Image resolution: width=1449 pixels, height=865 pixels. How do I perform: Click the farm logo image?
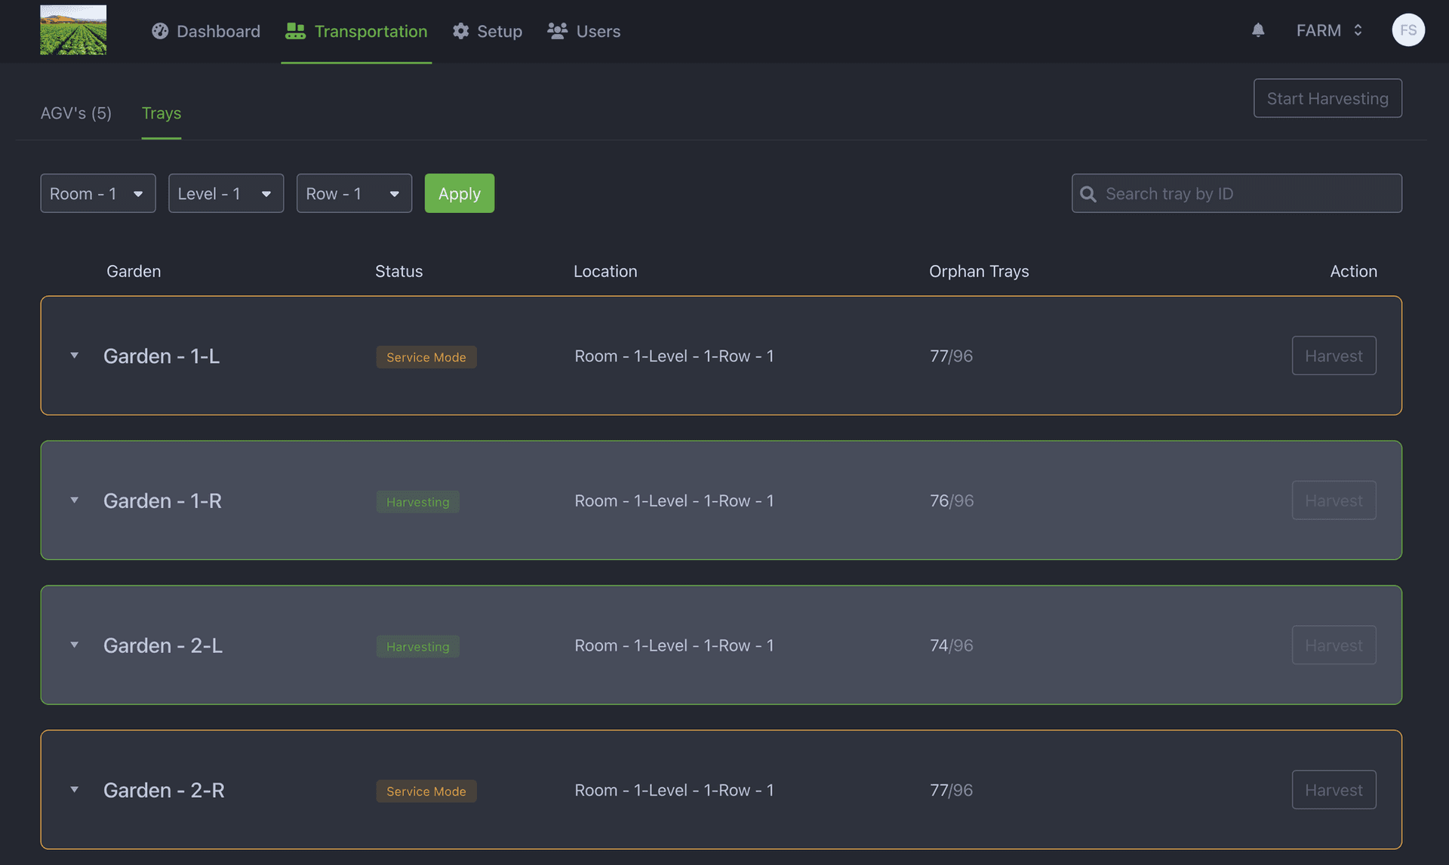(x=73, y=30)
